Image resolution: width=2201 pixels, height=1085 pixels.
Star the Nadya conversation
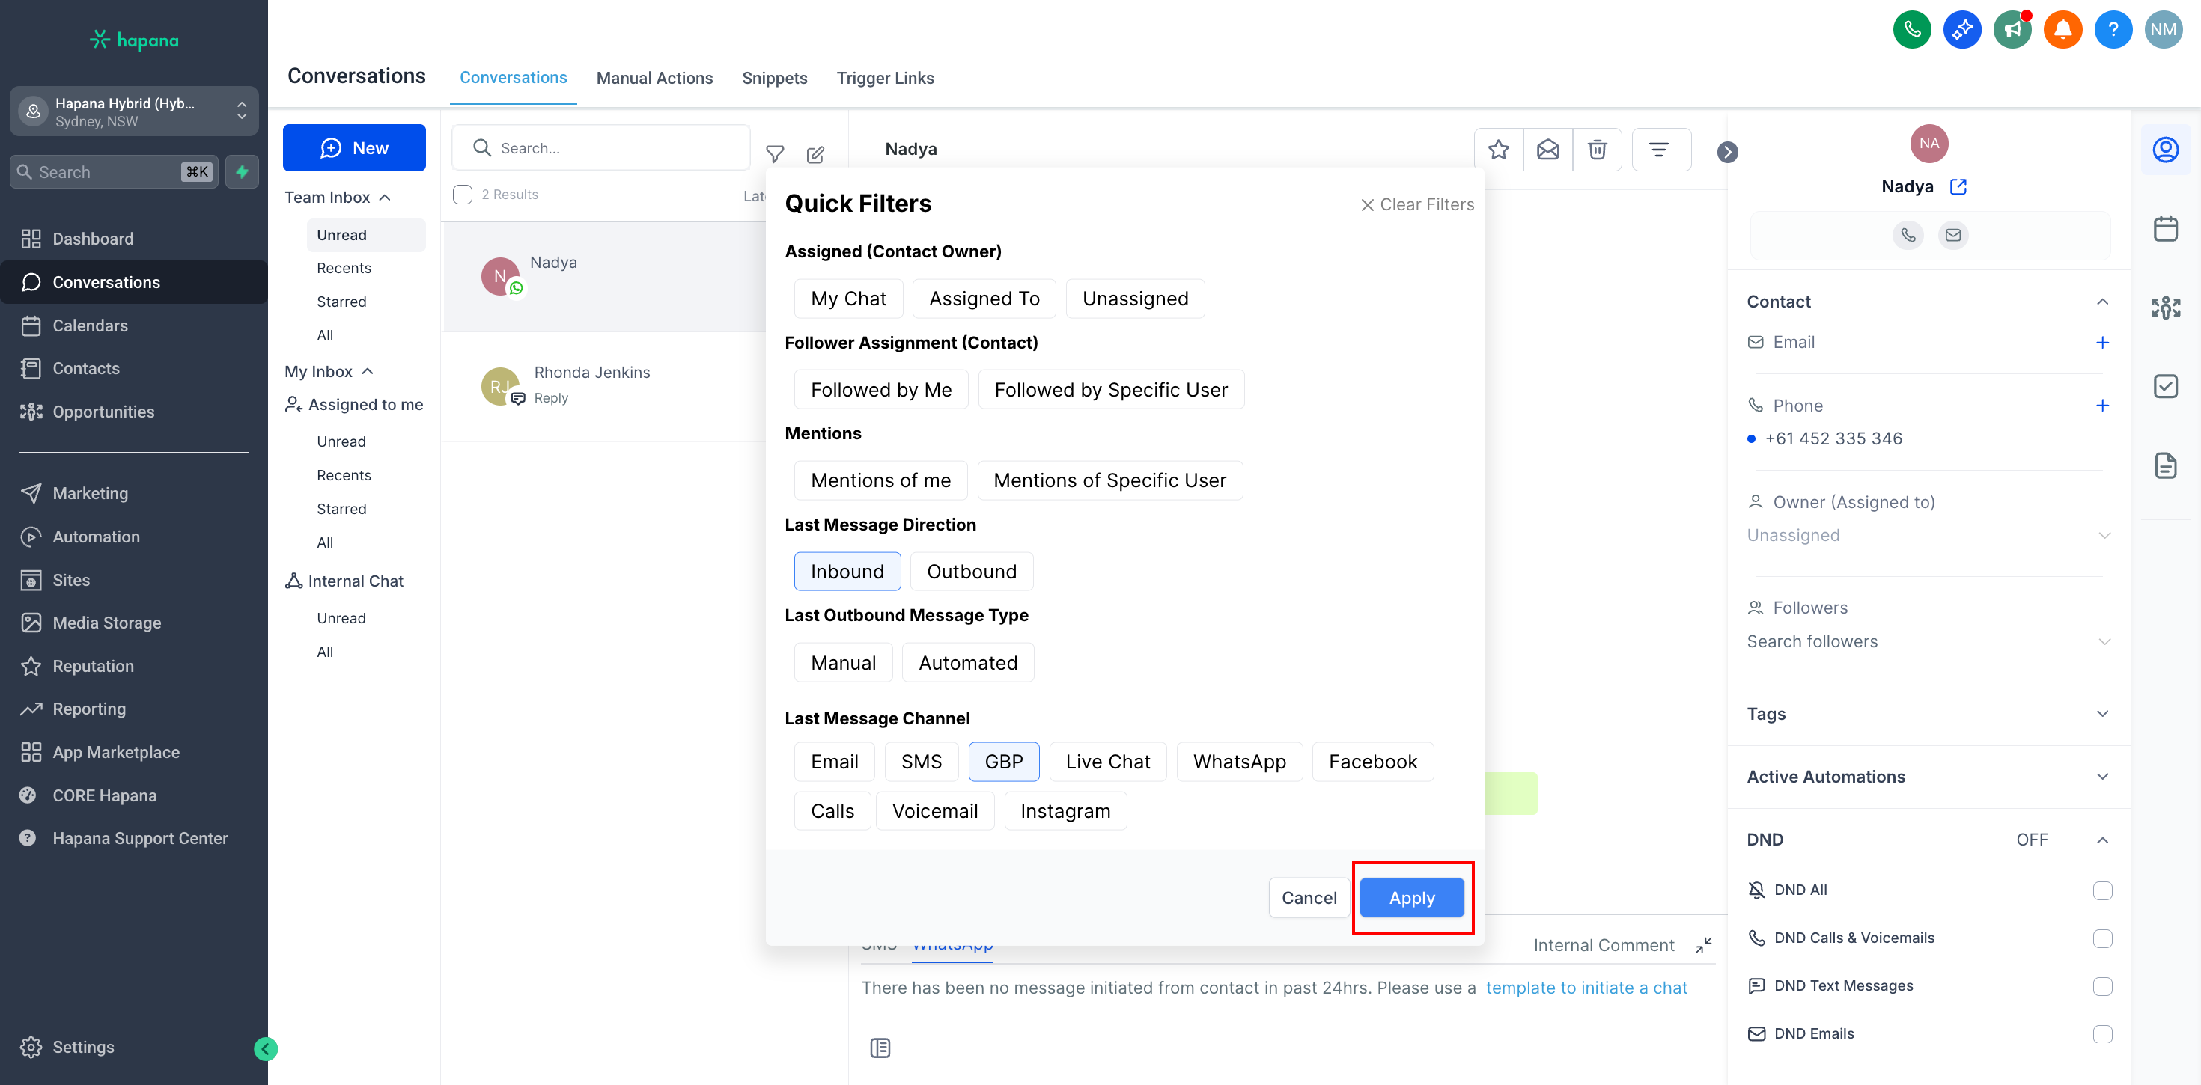point(1498,150)
